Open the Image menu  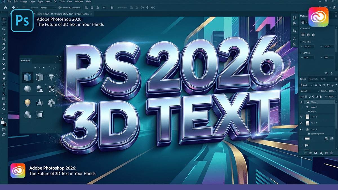[x=24, y=2]
